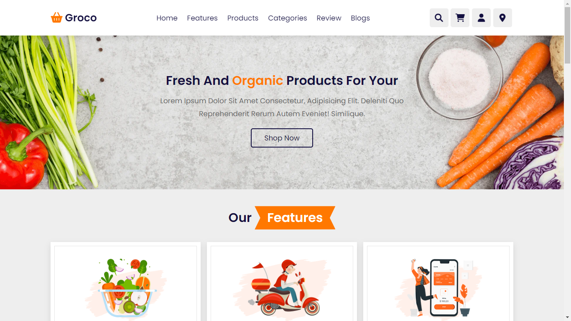Open the search icon in header

[x=439, y=18]
